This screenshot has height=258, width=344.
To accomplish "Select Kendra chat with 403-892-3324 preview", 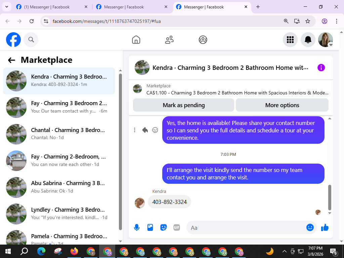I will click(59, 81).
